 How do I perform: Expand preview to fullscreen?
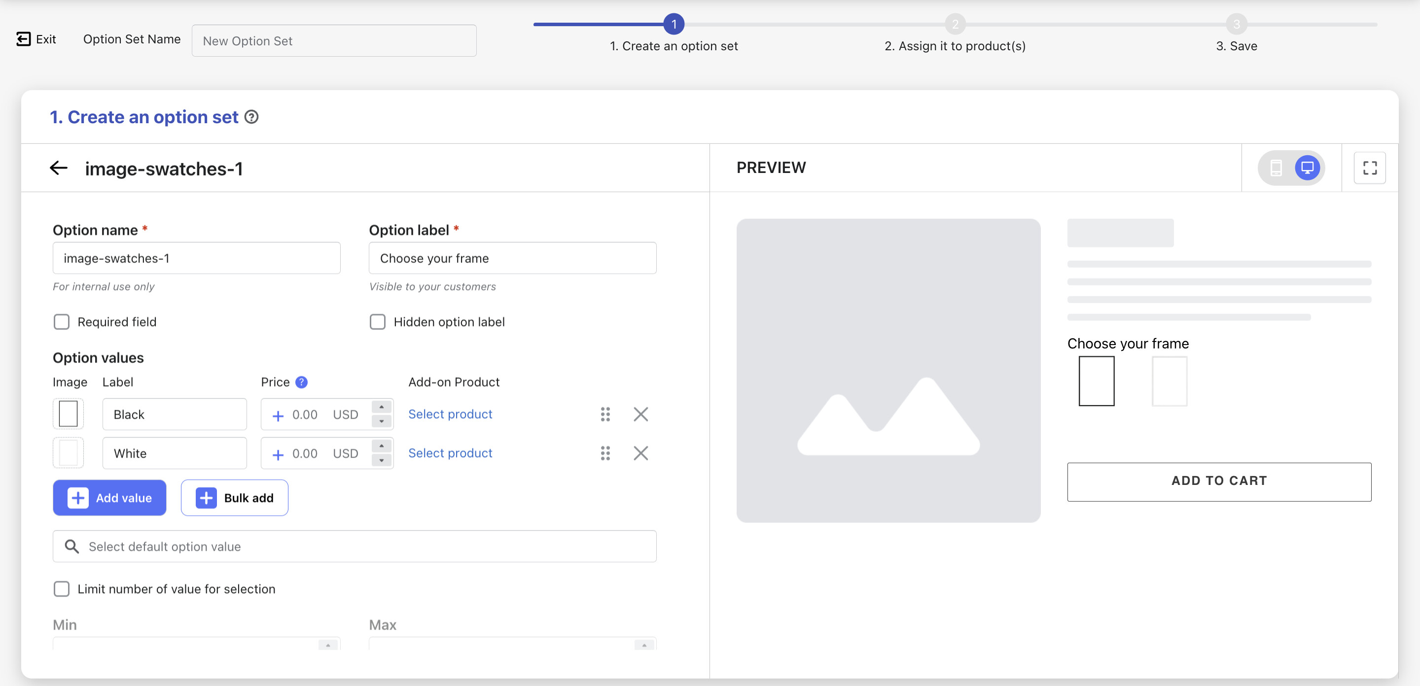(x=1369, y=168)
